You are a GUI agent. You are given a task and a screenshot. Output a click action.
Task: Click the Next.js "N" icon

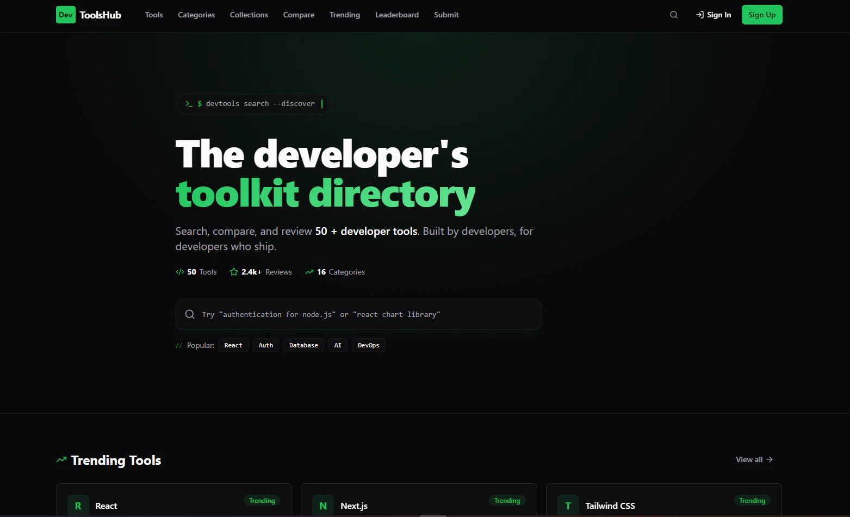(x=323, y=505)
